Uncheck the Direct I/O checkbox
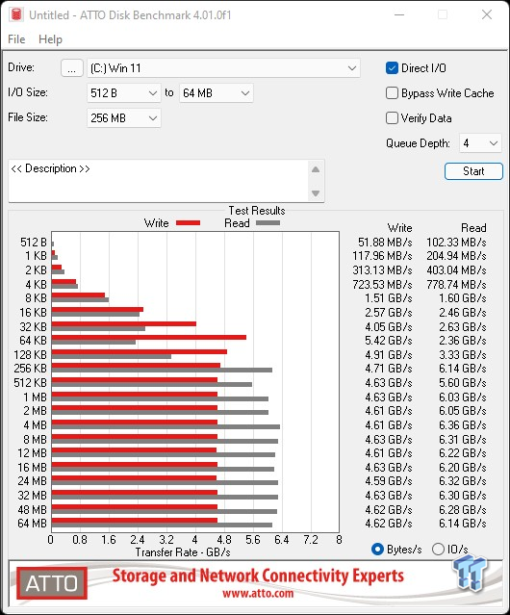The width and height of the screenshot is (510, 615). [392, 68]
